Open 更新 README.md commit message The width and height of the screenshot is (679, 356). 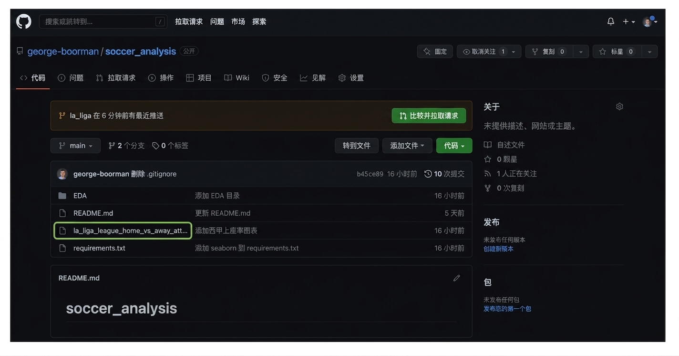coord(223,213)
